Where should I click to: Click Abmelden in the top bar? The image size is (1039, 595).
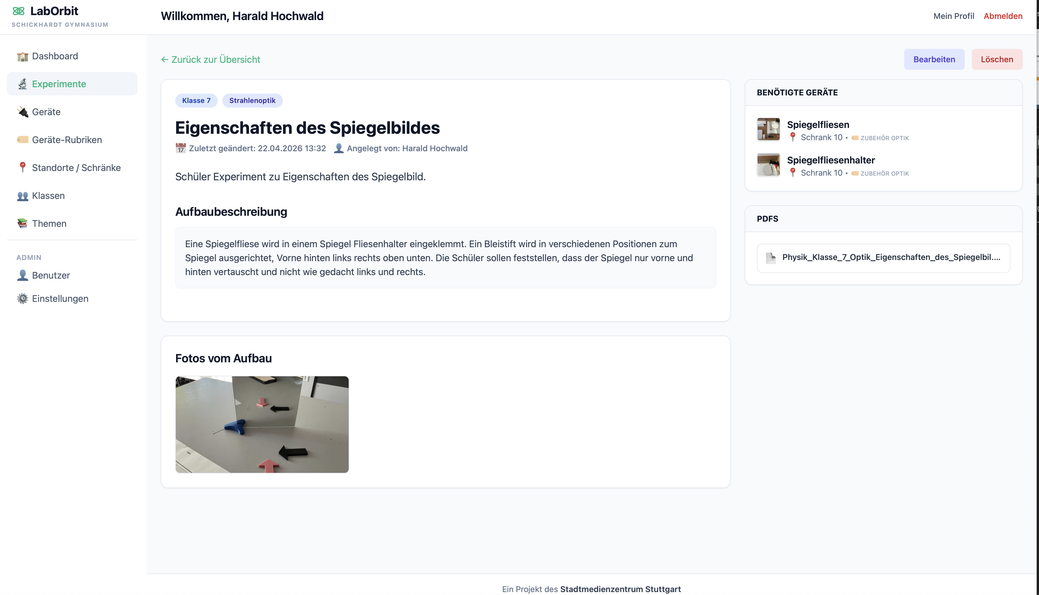[1003, 16]
